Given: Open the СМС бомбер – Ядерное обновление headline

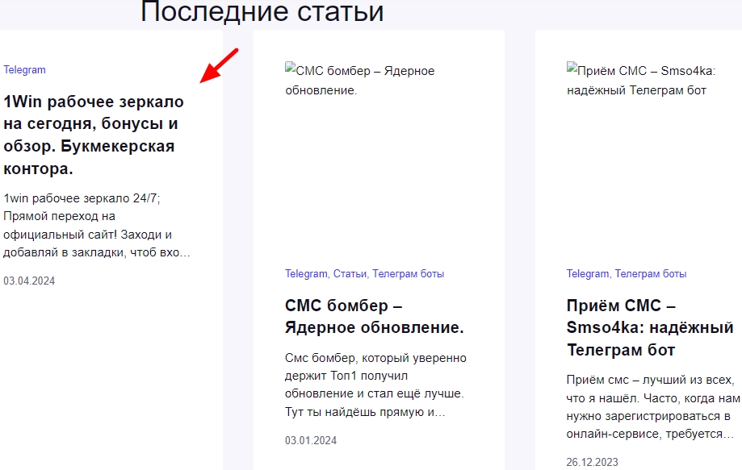Looking at the screenshot, I should point(374,317).
